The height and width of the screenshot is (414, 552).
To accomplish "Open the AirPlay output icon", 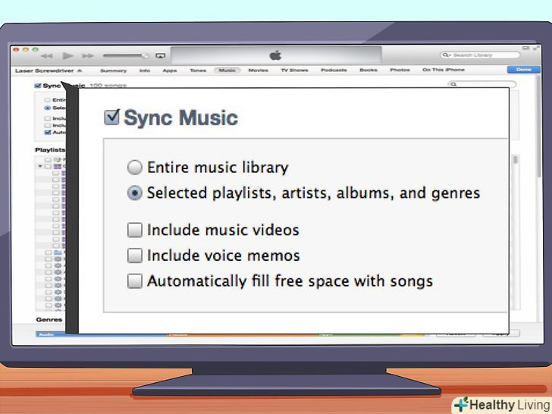I will point(161,55).
